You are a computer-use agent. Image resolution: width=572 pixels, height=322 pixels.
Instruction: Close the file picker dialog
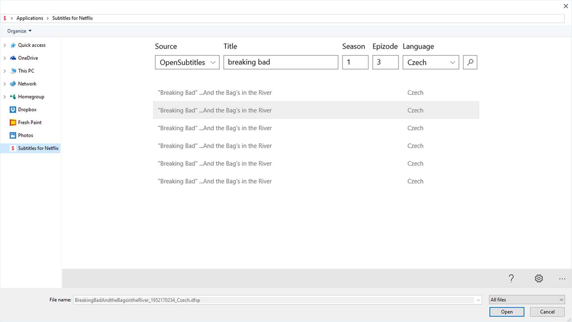(566, 6)
